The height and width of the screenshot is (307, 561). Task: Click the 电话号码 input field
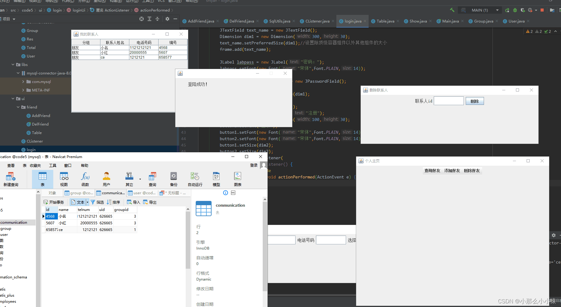331,240
